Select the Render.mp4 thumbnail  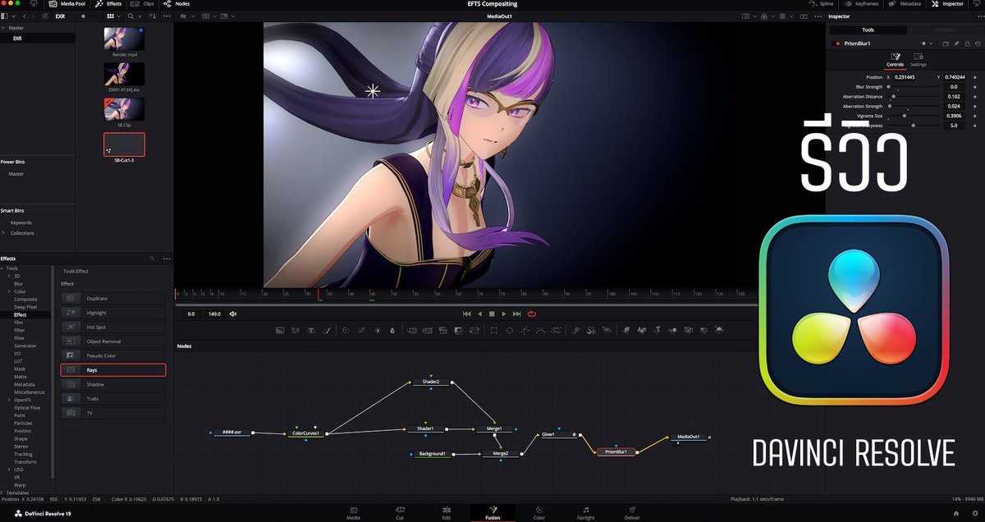124,38
